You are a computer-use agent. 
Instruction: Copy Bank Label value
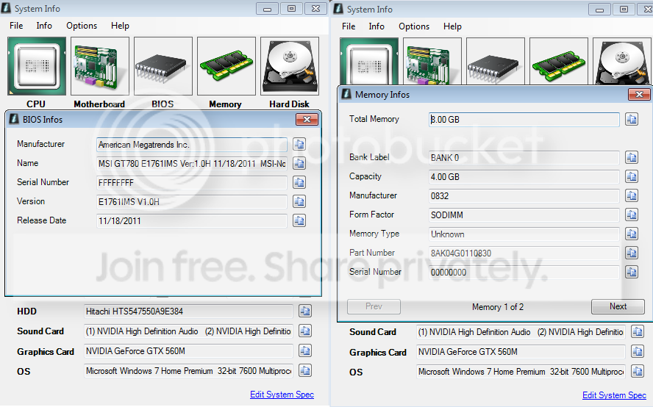point(632,158)
